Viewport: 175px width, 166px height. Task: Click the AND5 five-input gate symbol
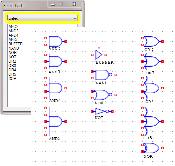pyautogui.click(x=55, y=121)
